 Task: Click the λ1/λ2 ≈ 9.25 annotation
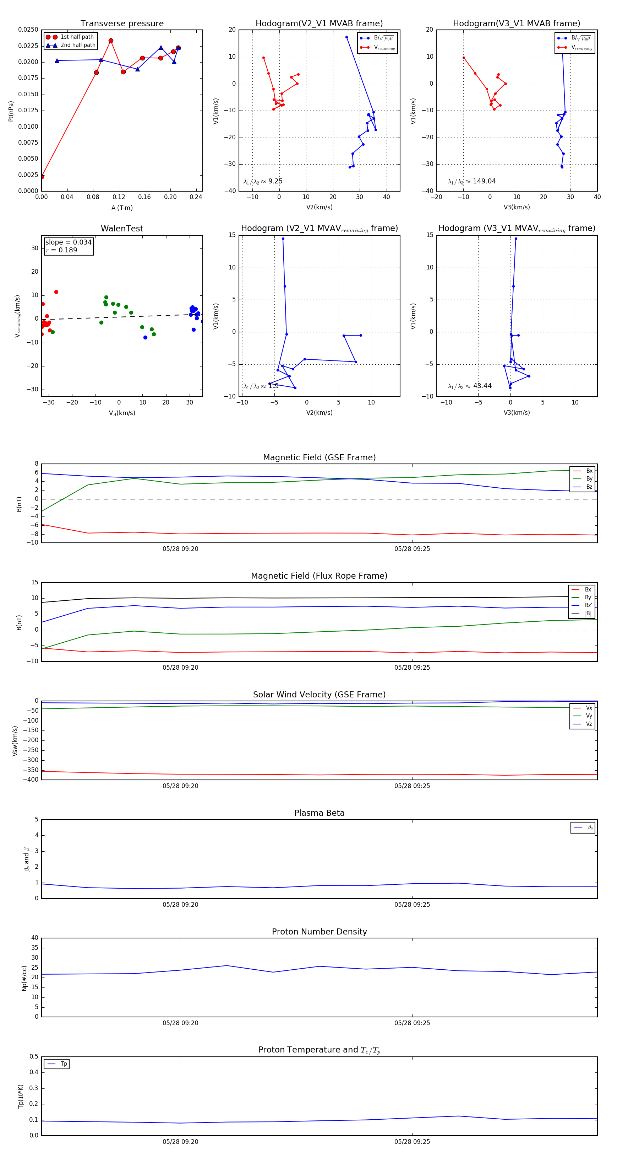tap(263, 181)
